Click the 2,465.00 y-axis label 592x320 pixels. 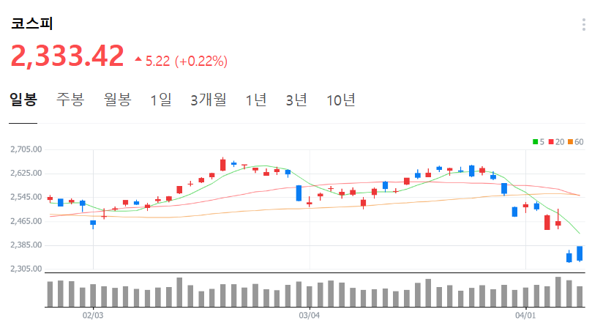tap(26, 221)
